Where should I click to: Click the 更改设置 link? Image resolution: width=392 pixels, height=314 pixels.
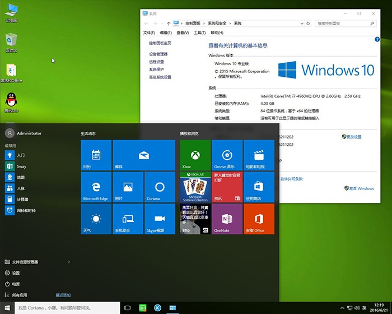(x=354, y=137)
